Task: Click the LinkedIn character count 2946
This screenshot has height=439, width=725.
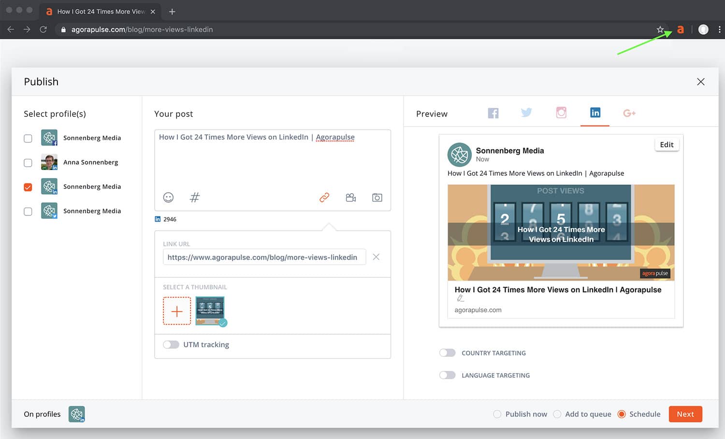Action: coord(170,219)
